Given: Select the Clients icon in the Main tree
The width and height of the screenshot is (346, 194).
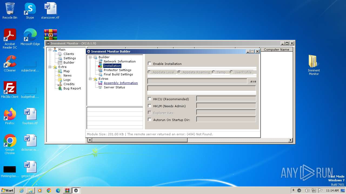Looking at the screenshot, I should (x=60, y=54).
